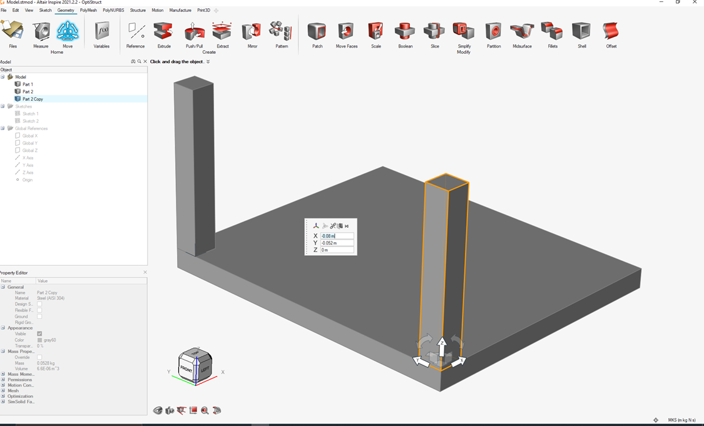Tick the Override checkbox under Mass Properties

[x=39, y=357]
